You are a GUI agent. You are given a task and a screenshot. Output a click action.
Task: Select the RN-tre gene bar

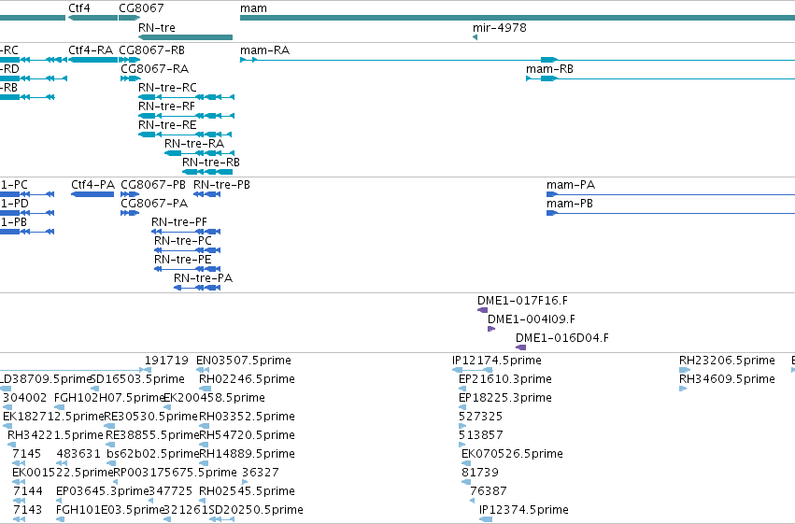185,37
